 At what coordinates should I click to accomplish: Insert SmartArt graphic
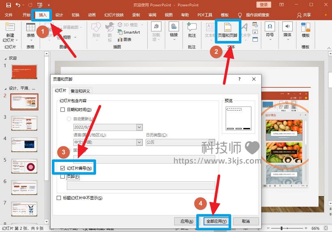129,32
